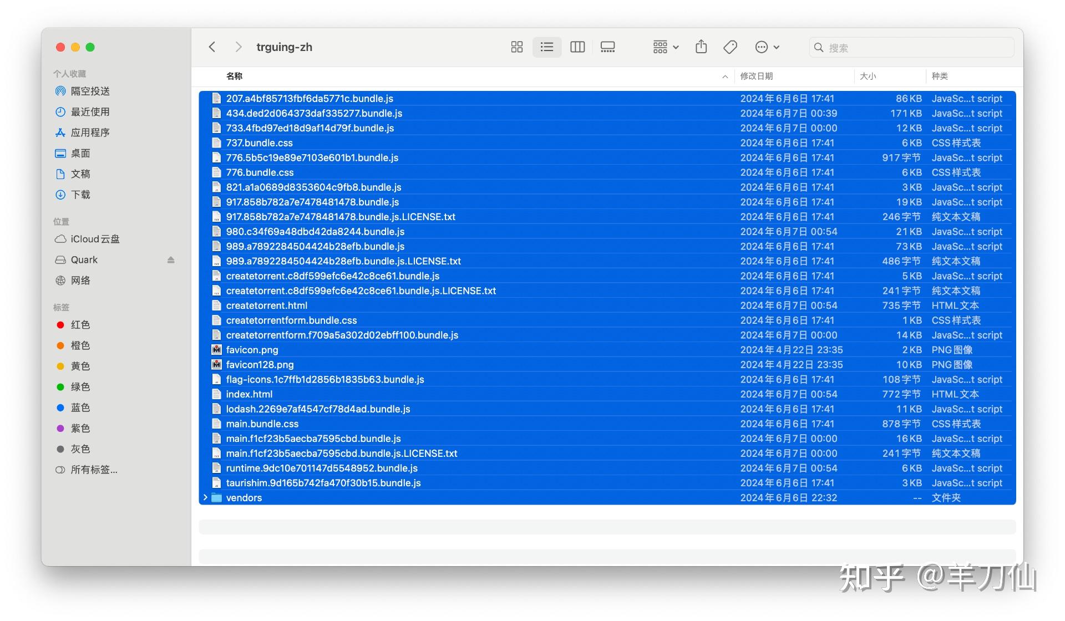
Task: Switch to column view
Action: (577, 47)
